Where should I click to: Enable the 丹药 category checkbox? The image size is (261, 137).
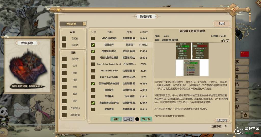click(x=64, y=80)
